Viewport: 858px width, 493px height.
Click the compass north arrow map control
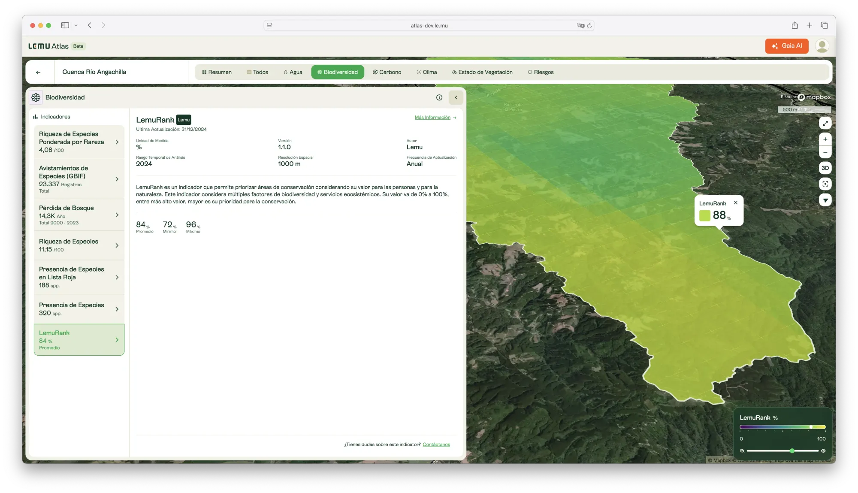click(825, 200)
